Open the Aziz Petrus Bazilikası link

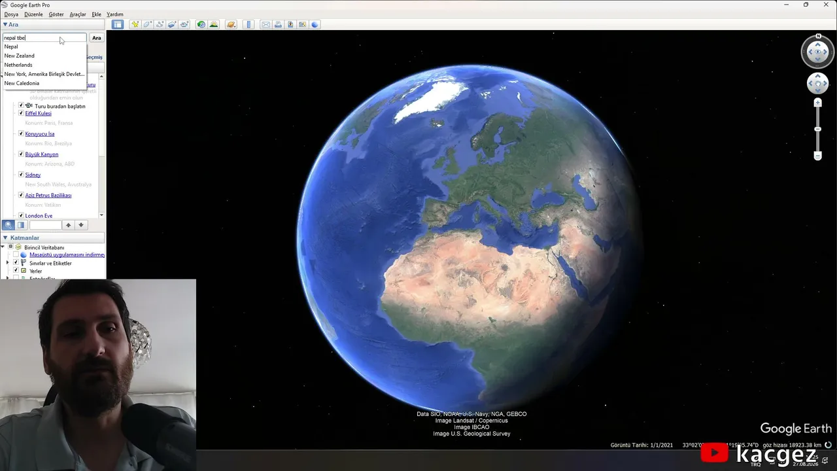pos(48,195)
